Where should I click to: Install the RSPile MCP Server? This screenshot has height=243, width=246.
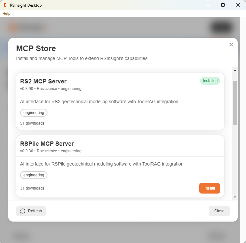point(210,188)
